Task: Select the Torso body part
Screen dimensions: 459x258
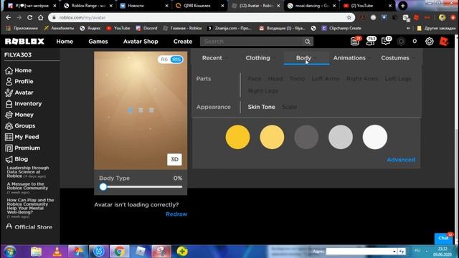Action: point(297,79)
